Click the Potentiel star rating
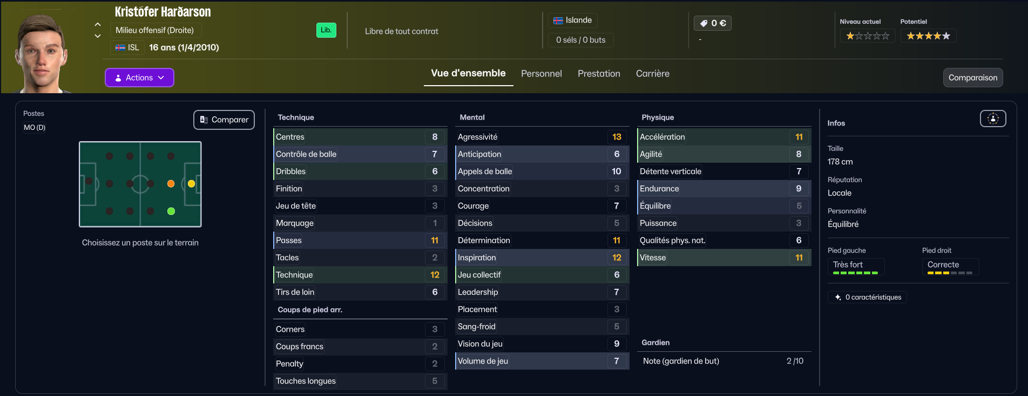Viewport: 1028px width, 396px height. click(928, 36)
